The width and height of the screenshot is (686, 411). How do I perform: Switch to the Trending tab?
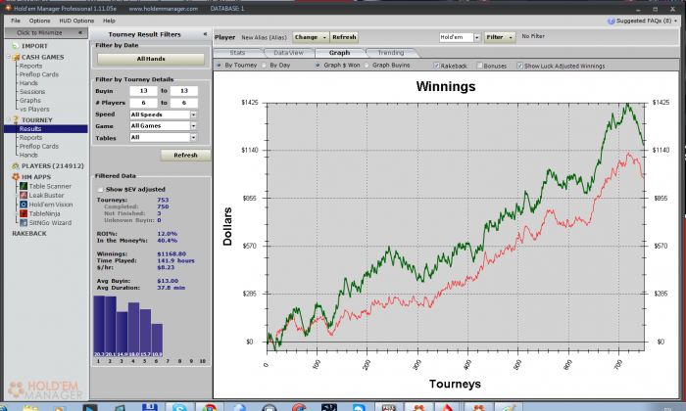pyautogui.click(x=391, y=53)
